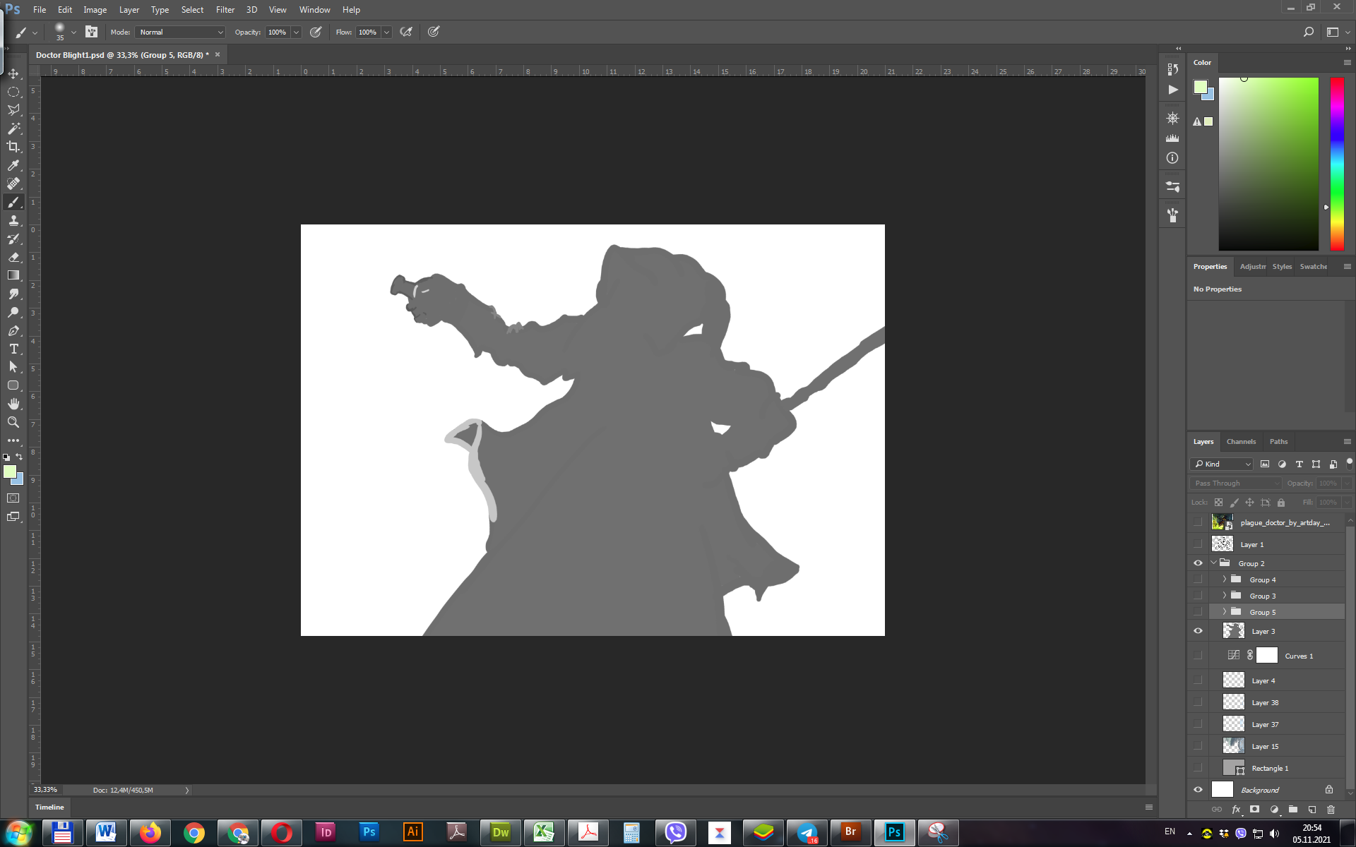
Task: Select the Path Selection tool
Action: coord(13,367)
